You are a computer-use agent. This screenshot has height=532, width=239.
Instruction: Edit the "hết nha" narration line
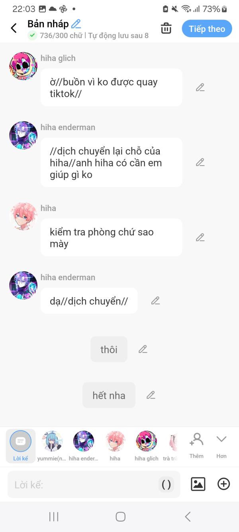tap(151, 395)
